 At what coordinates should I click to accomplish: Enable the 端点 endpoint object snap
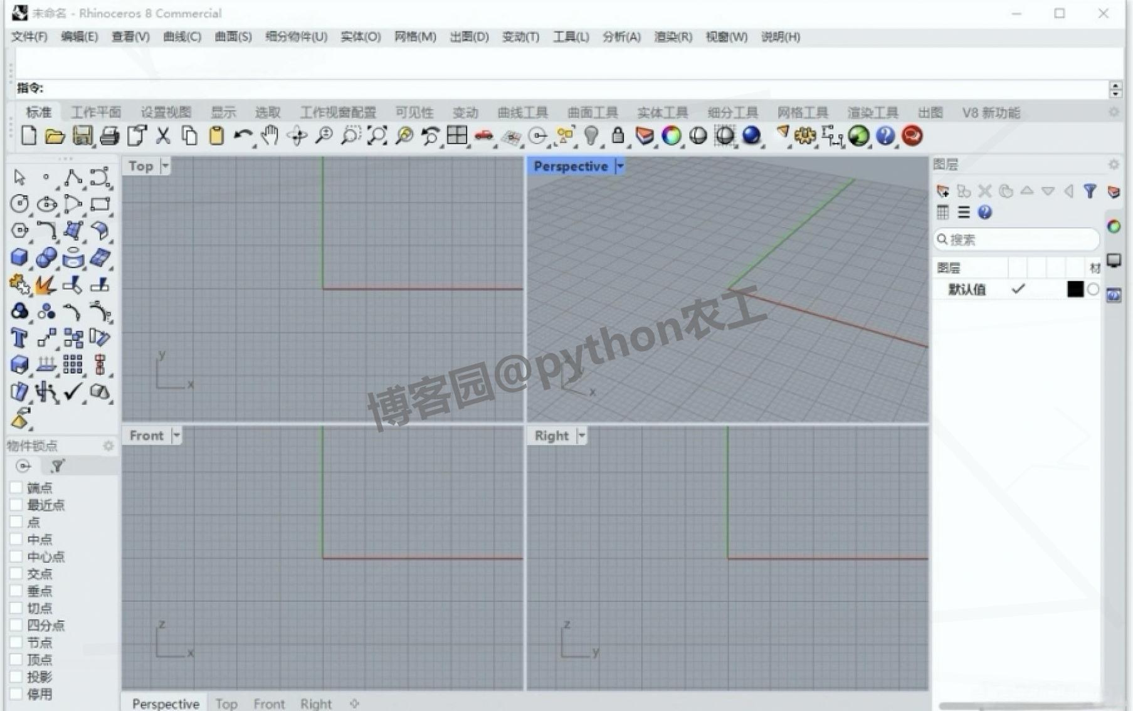[x=16, y=487]
